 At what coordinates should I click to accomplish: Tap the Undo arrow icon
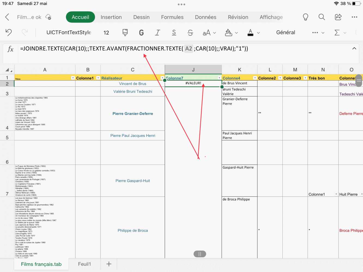pos(9,32)
